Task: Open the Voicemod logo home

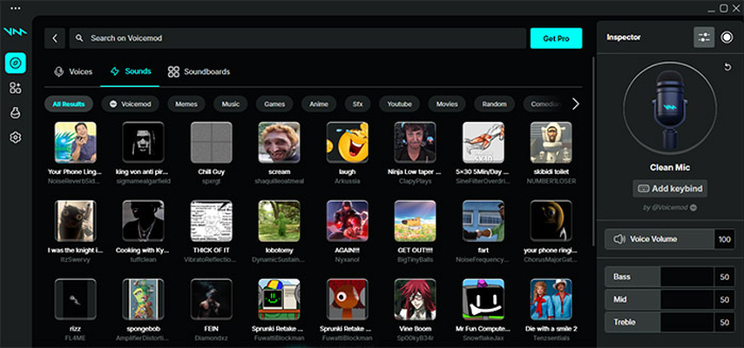Action: 15,32
